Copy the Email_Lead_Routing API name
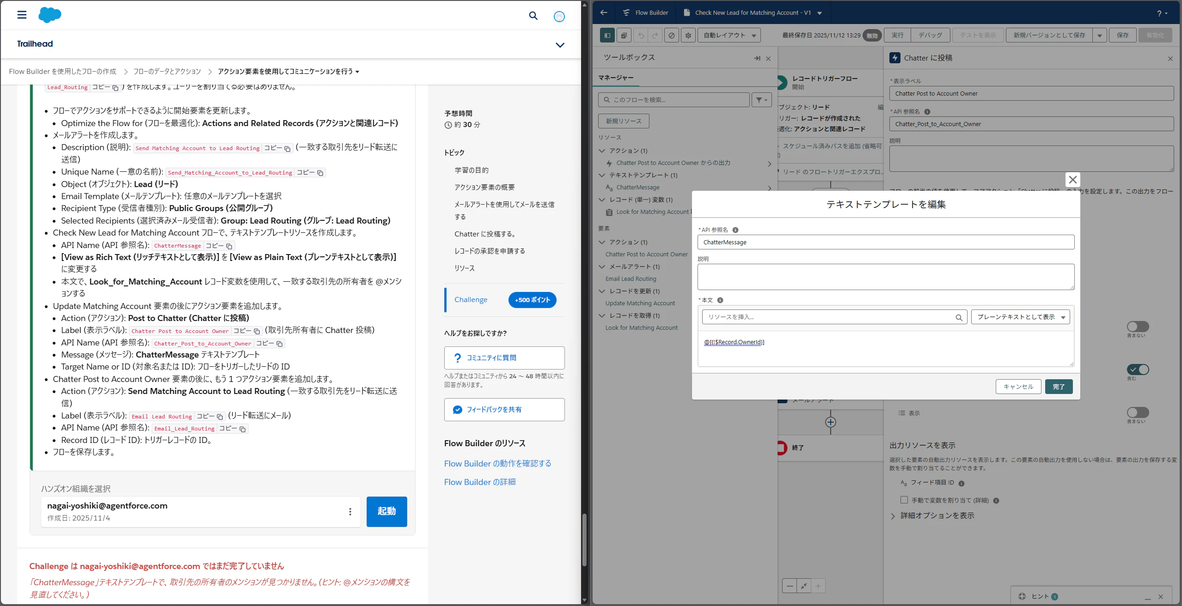1182x606 pixels. [x=233, y=429]
